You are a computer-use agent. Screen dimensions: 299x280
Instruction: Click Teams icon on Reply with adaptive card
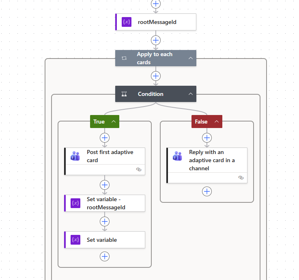pos(177,156)
